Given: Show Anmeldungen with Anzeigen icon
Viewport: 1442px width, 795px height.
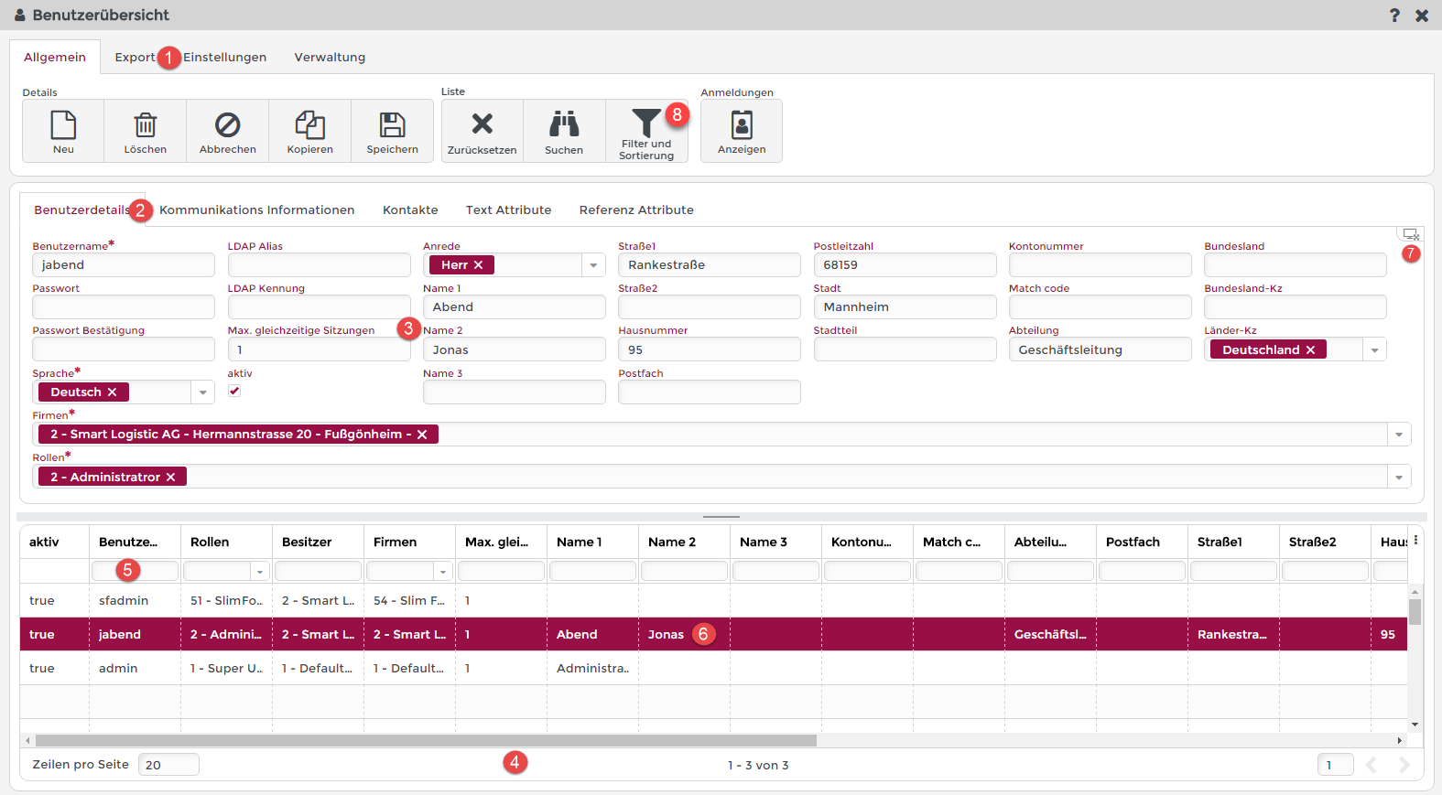Looking at the screenshot, I should point(742,125).
